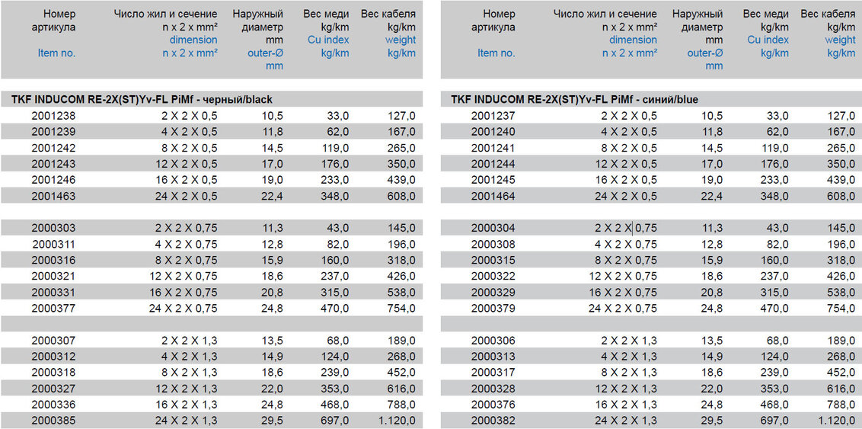Viewport: 862px width, 429px height.
Task: Select Cu index 697,0 for item 2000382
Action: coord(774,420)
